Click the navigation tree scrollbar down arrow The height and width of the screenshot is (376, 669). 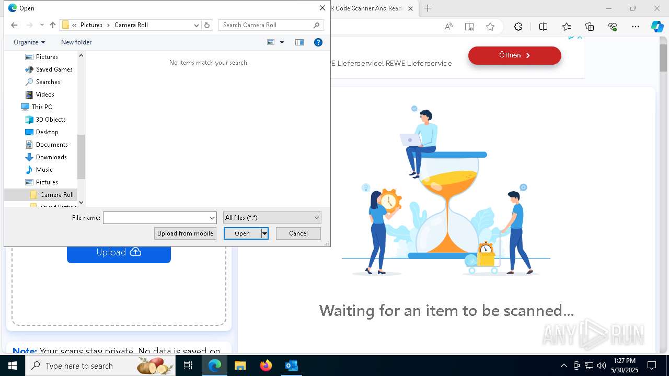tap(81, 203)
